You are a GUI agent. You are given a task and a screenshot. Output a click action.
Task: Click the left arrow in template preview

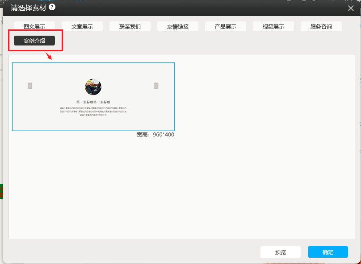tap(30, 86)
